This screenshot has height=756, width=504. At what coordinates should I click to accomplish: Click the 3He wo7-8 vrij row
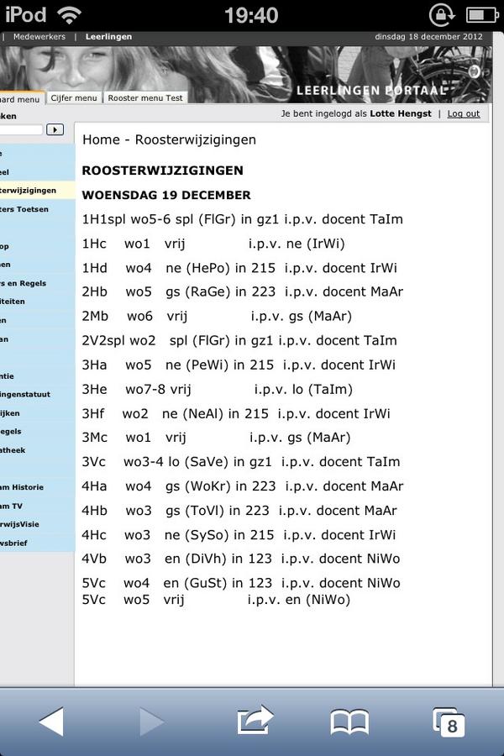click(218, 389)
